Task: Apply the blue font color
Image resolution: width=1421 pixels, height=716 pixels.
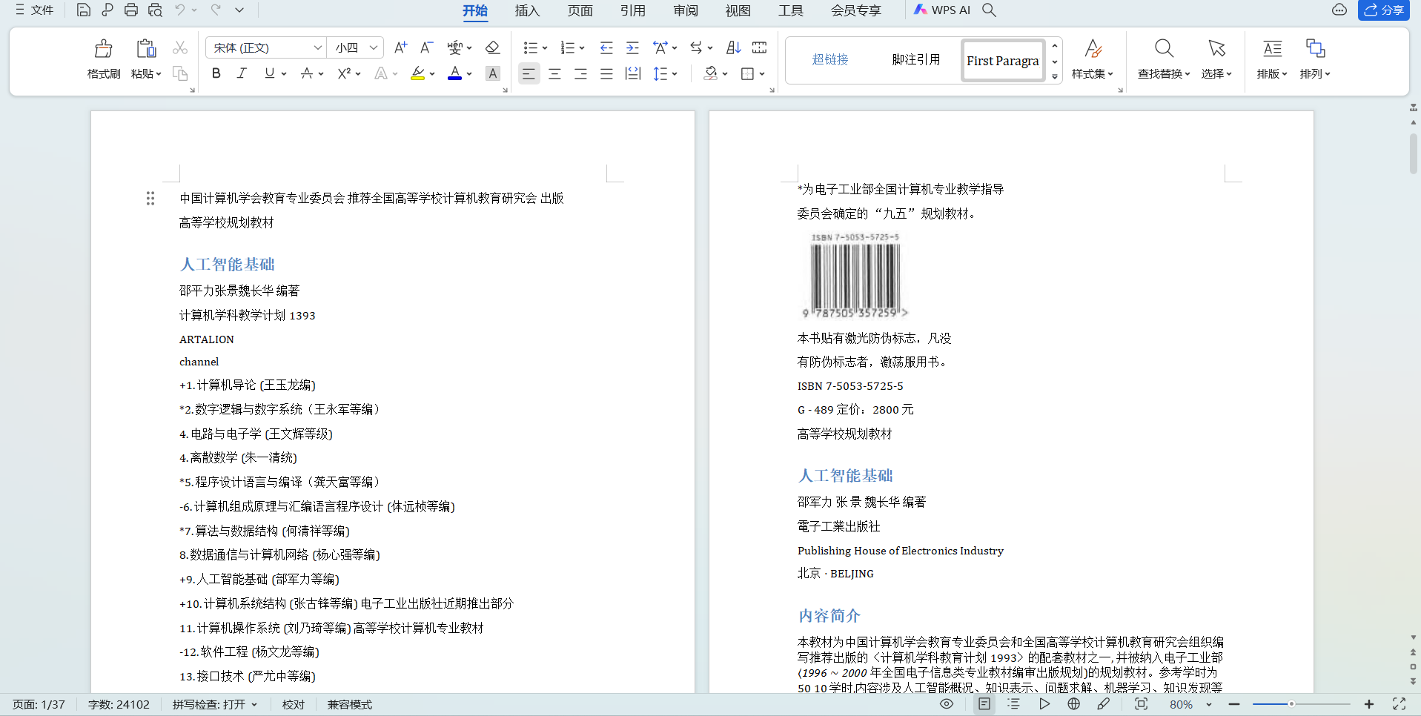Action: 455,73
